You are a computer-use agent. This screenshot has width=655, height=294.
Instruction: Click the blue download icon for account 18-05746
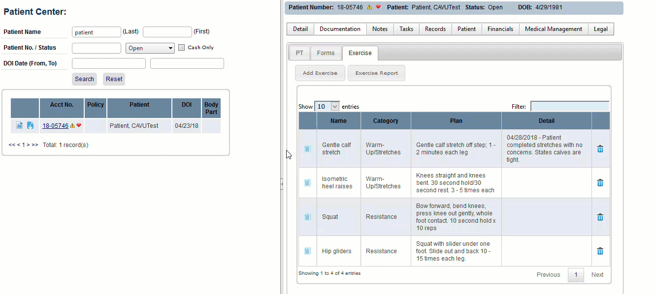30,125
